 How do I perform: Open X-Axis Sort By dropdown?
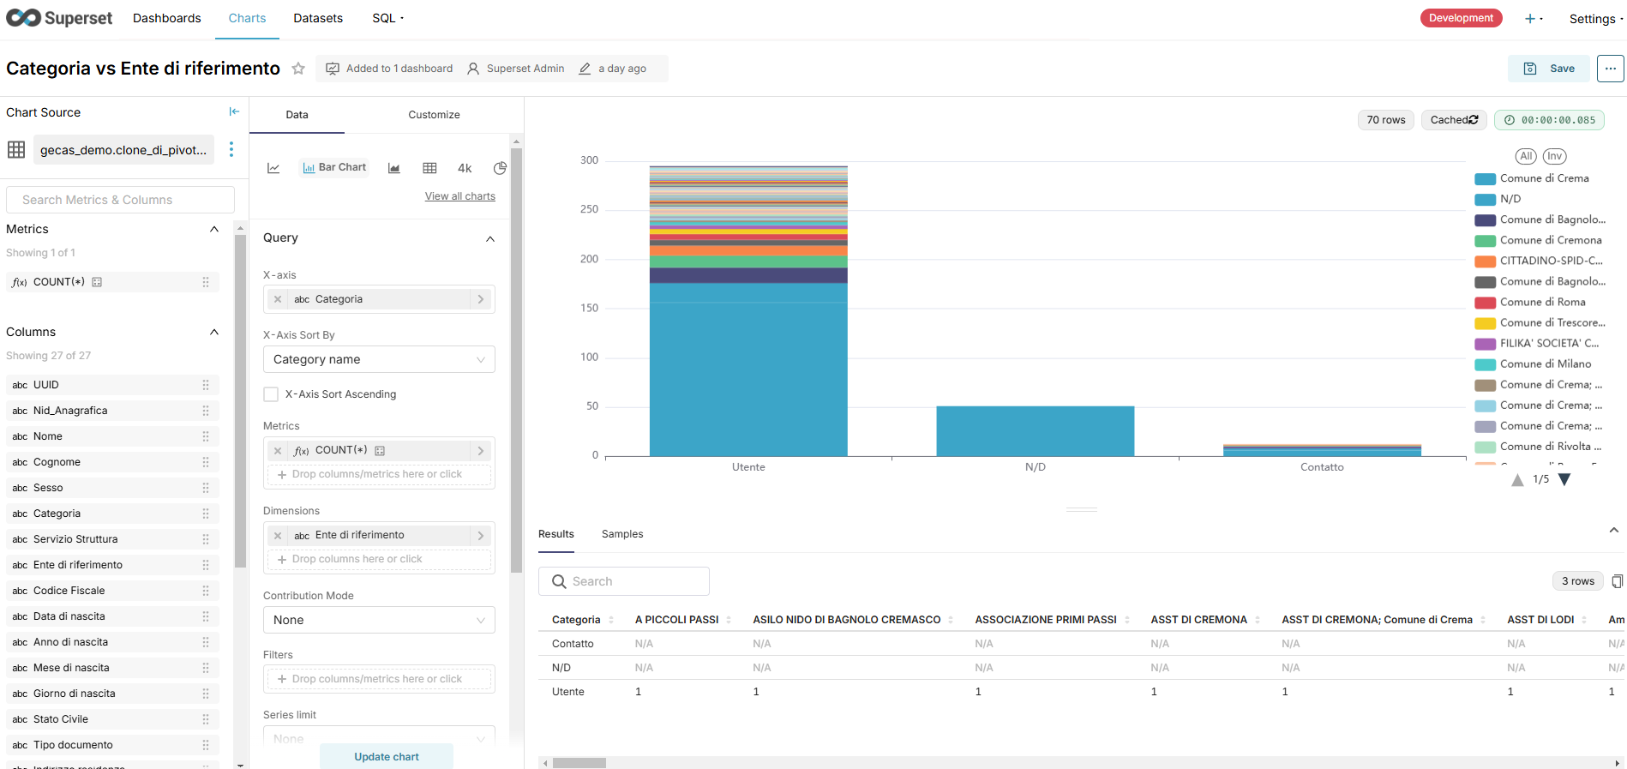pos(379,359)
